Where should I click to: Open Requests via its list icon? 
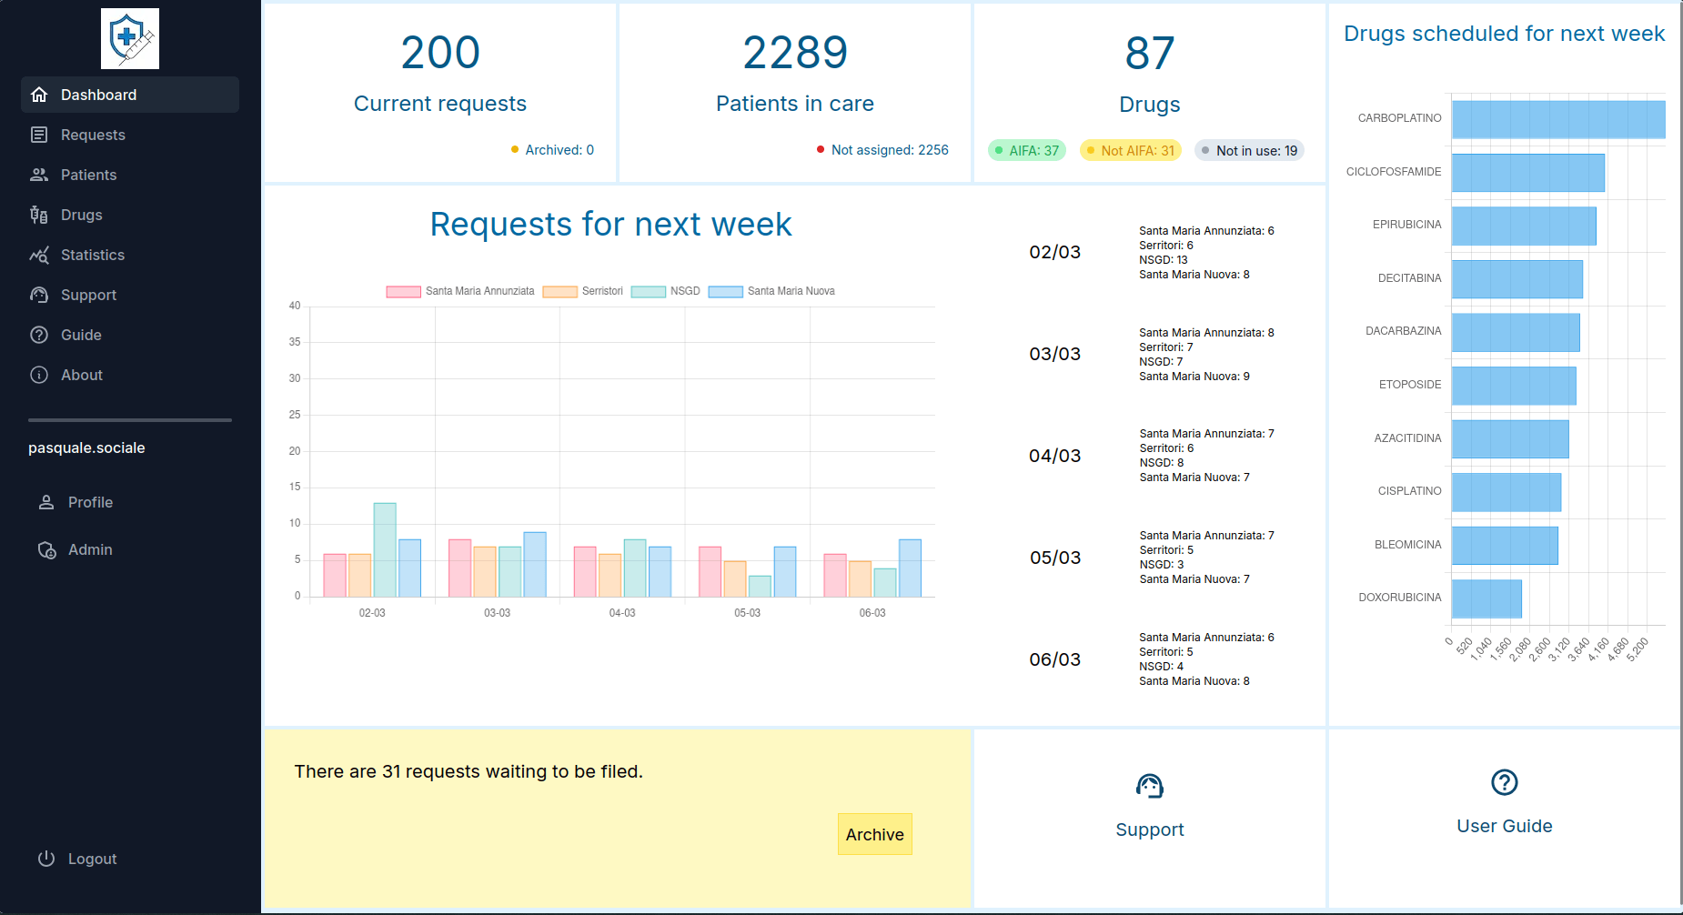click(39, 135)
